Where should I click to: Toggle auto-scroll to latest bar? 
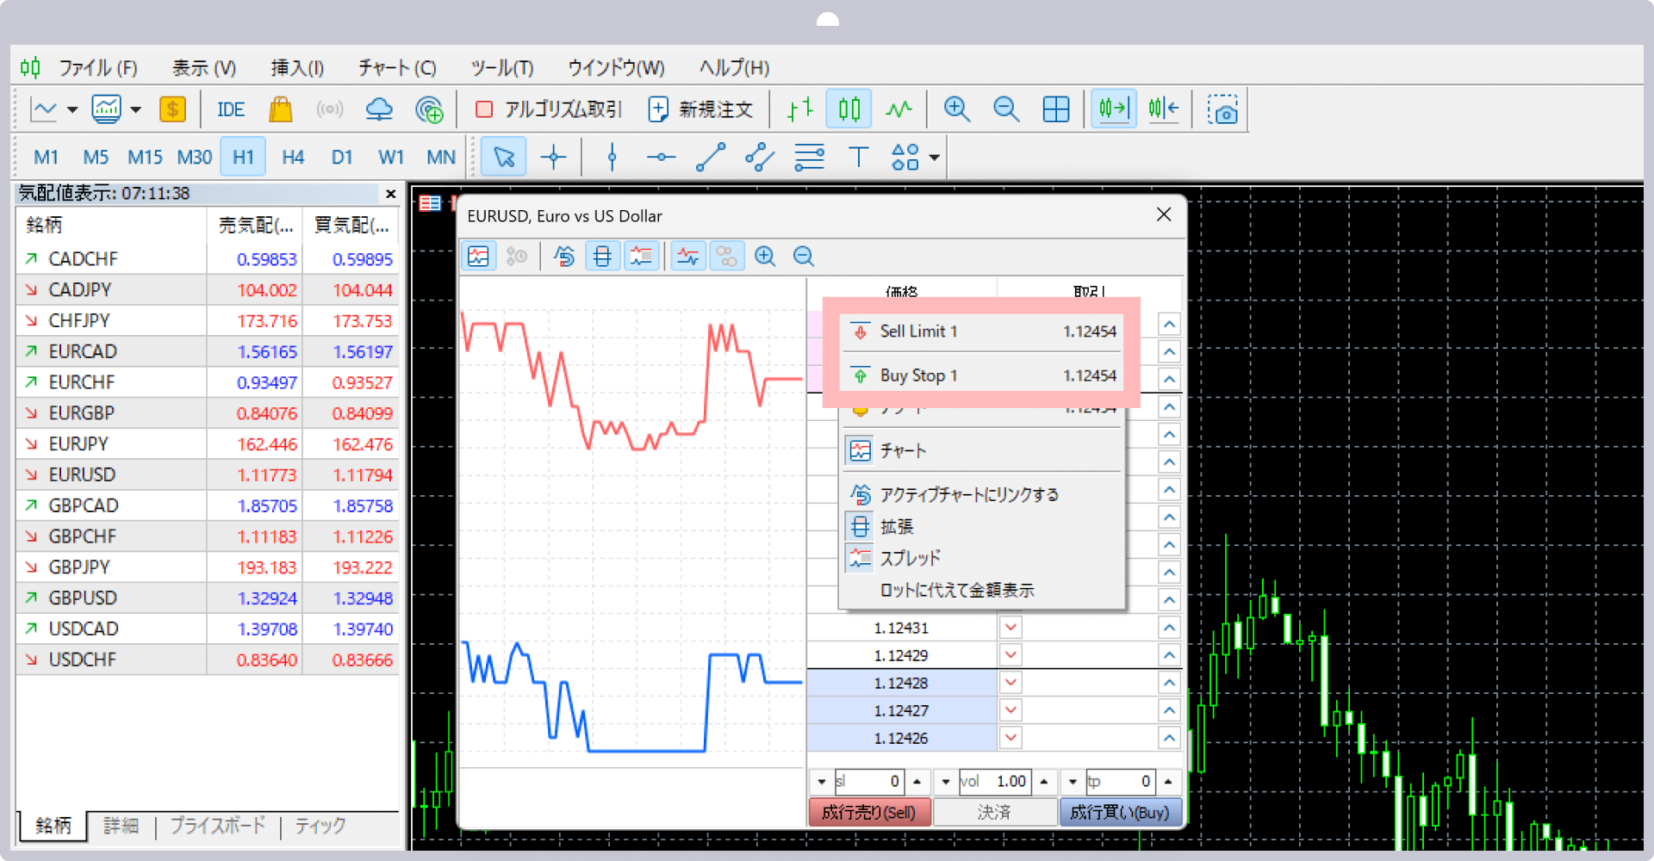pyautogui.click(x=1113, y=108)
